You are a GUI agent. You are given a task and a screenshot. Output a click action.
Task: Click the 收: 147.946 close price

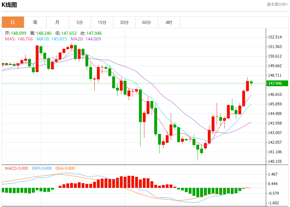[91, 33]
